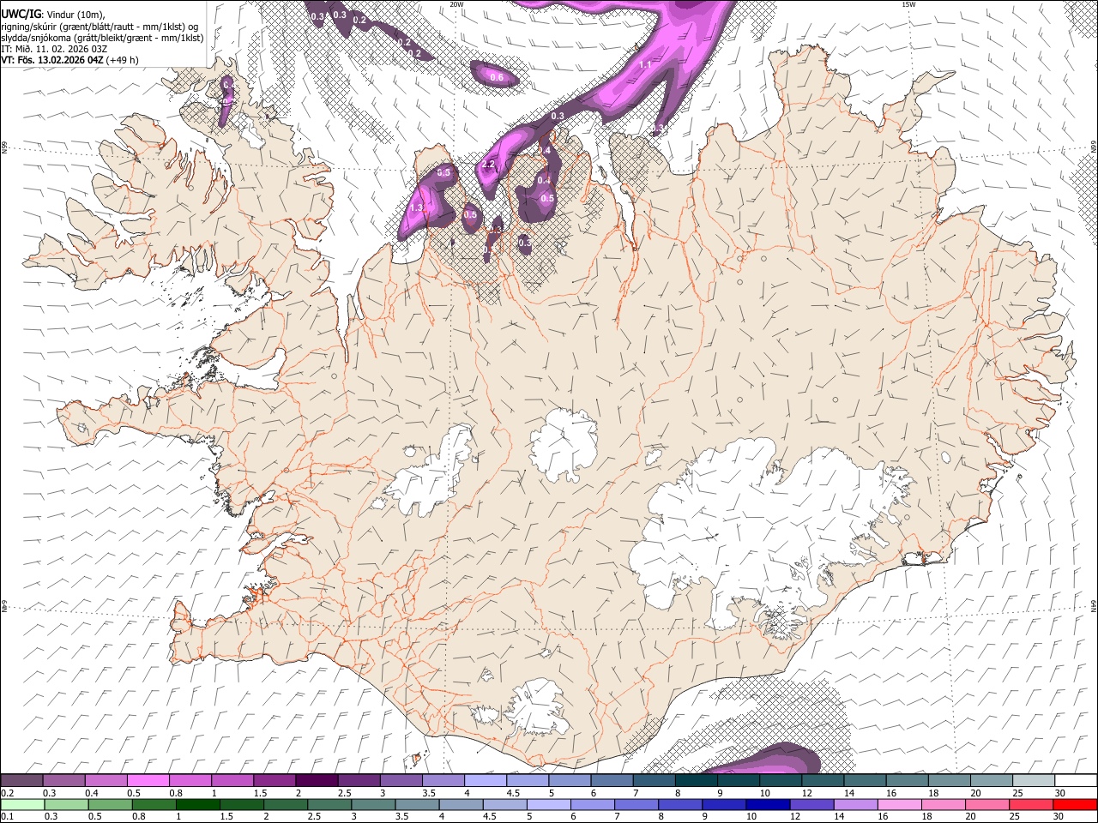Click the 'slydda/snjókoma' legend description line
Image resolution: width=1098 pixels, height=823 pixels.
click(102, 38)
